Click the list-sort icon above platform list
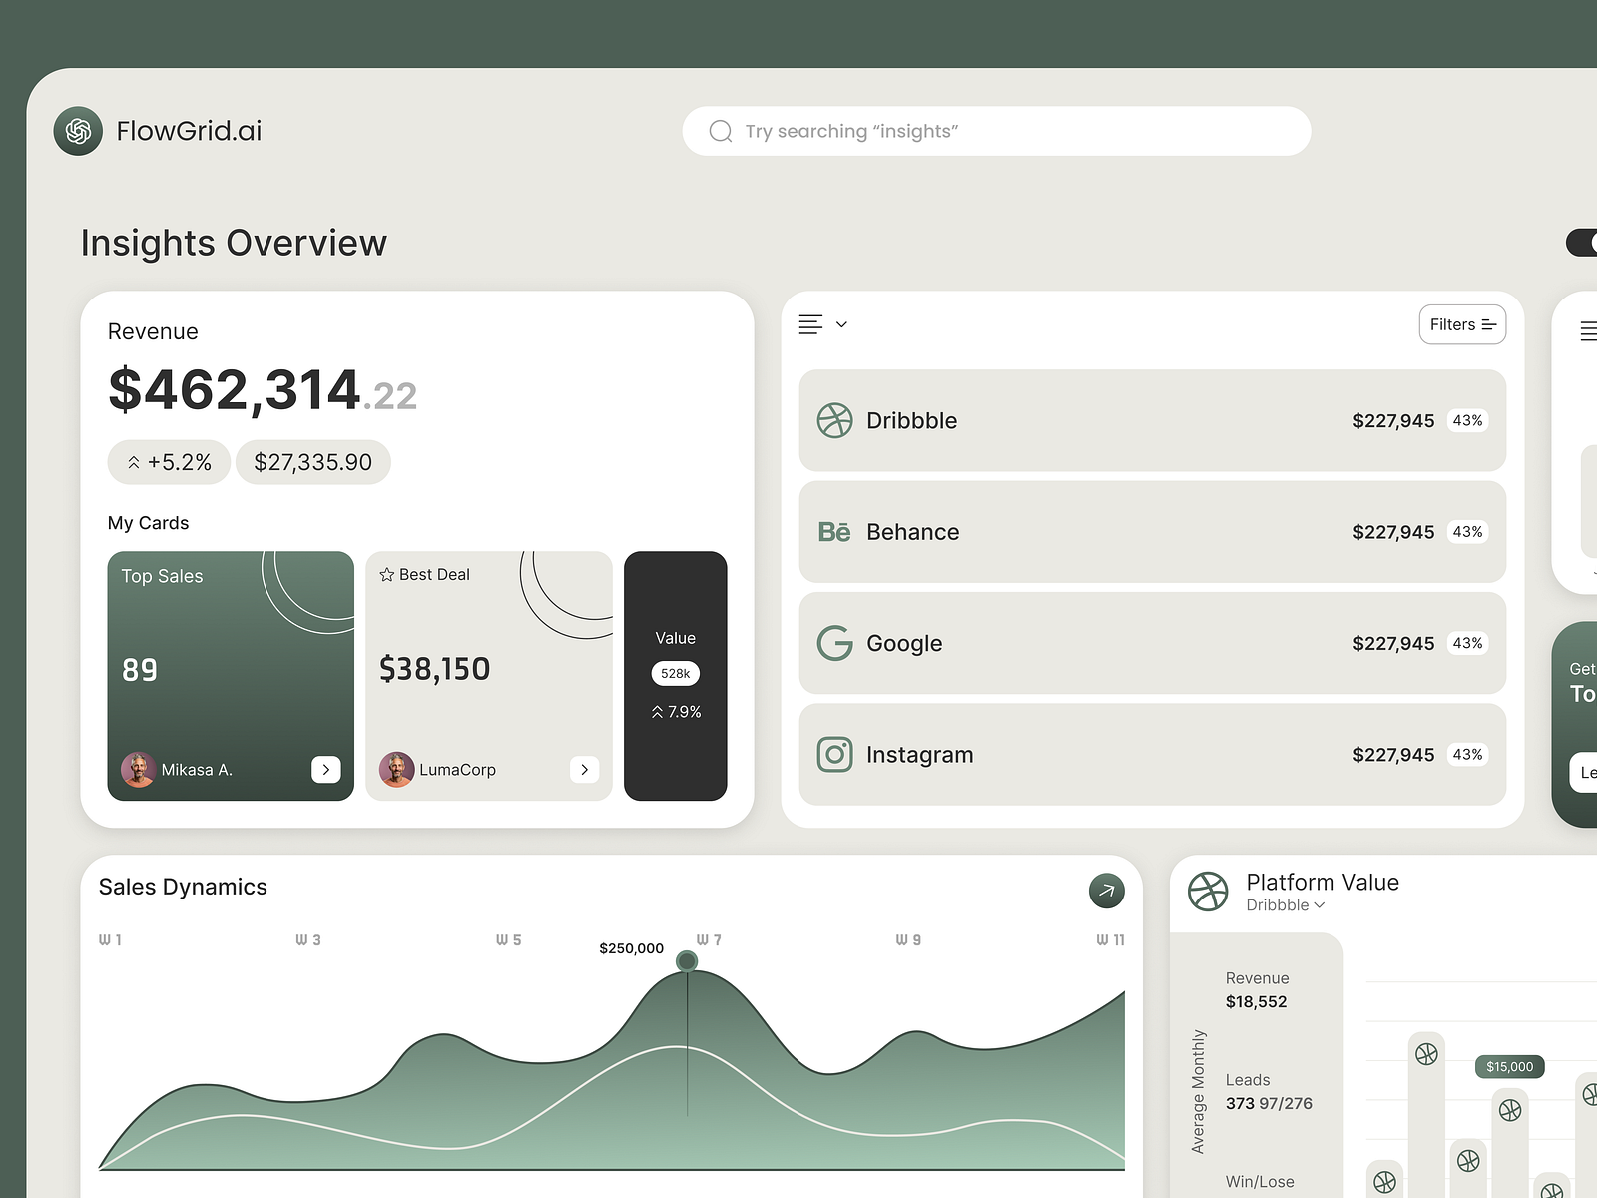Image resolution: width=1597 pixels, height=1198 pixels. point(810,324)
